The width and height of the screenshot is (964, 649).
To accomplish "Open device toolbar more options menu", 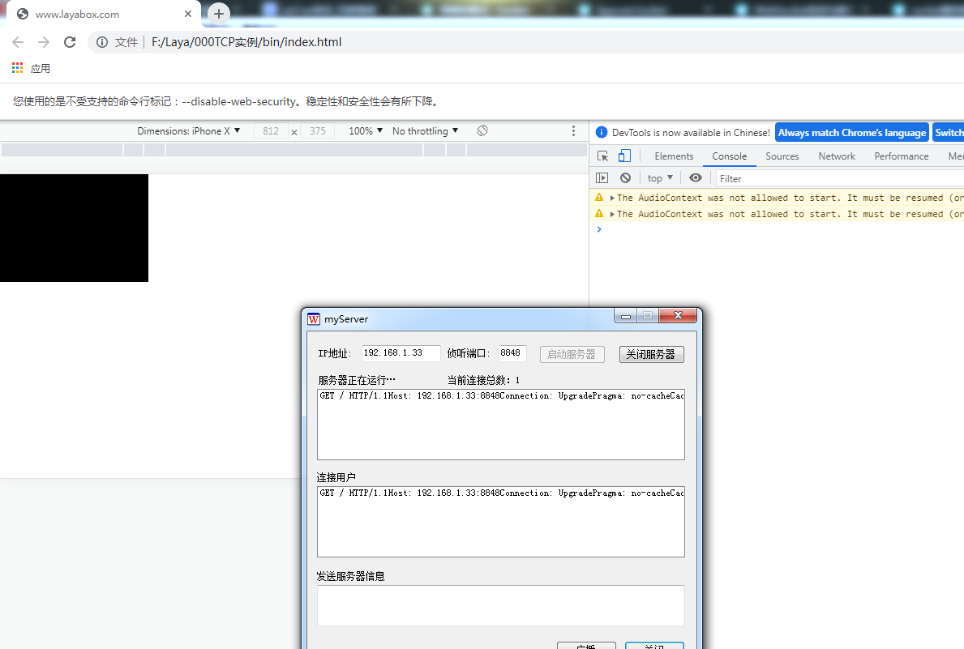I will pos(574,131).
